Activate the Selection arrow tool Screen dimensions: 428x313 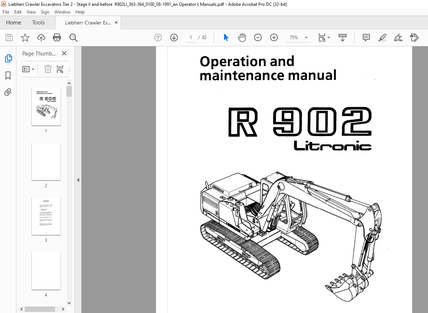226,37
